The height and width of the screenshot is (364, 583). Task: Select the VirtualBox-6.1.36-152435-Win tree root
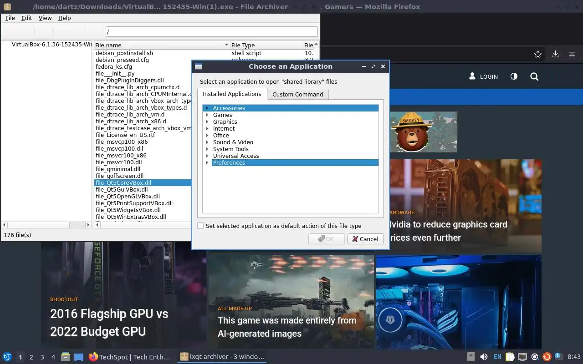(x=52, y=44)
